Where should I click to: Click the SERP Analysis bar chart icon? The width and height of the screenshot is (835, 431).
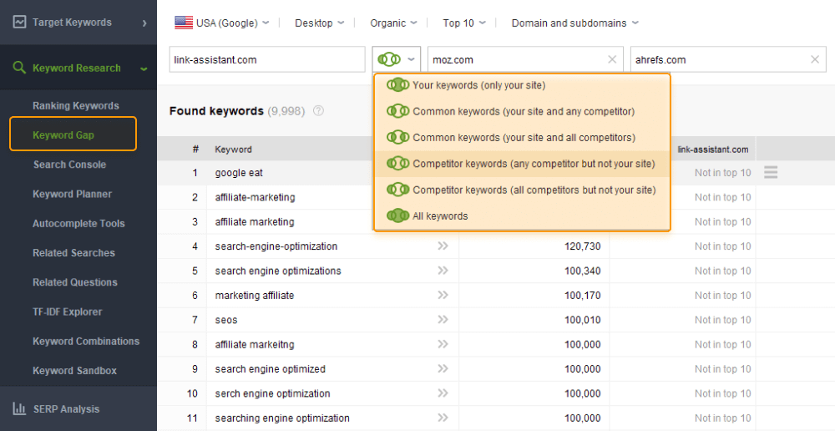point(19,408)
